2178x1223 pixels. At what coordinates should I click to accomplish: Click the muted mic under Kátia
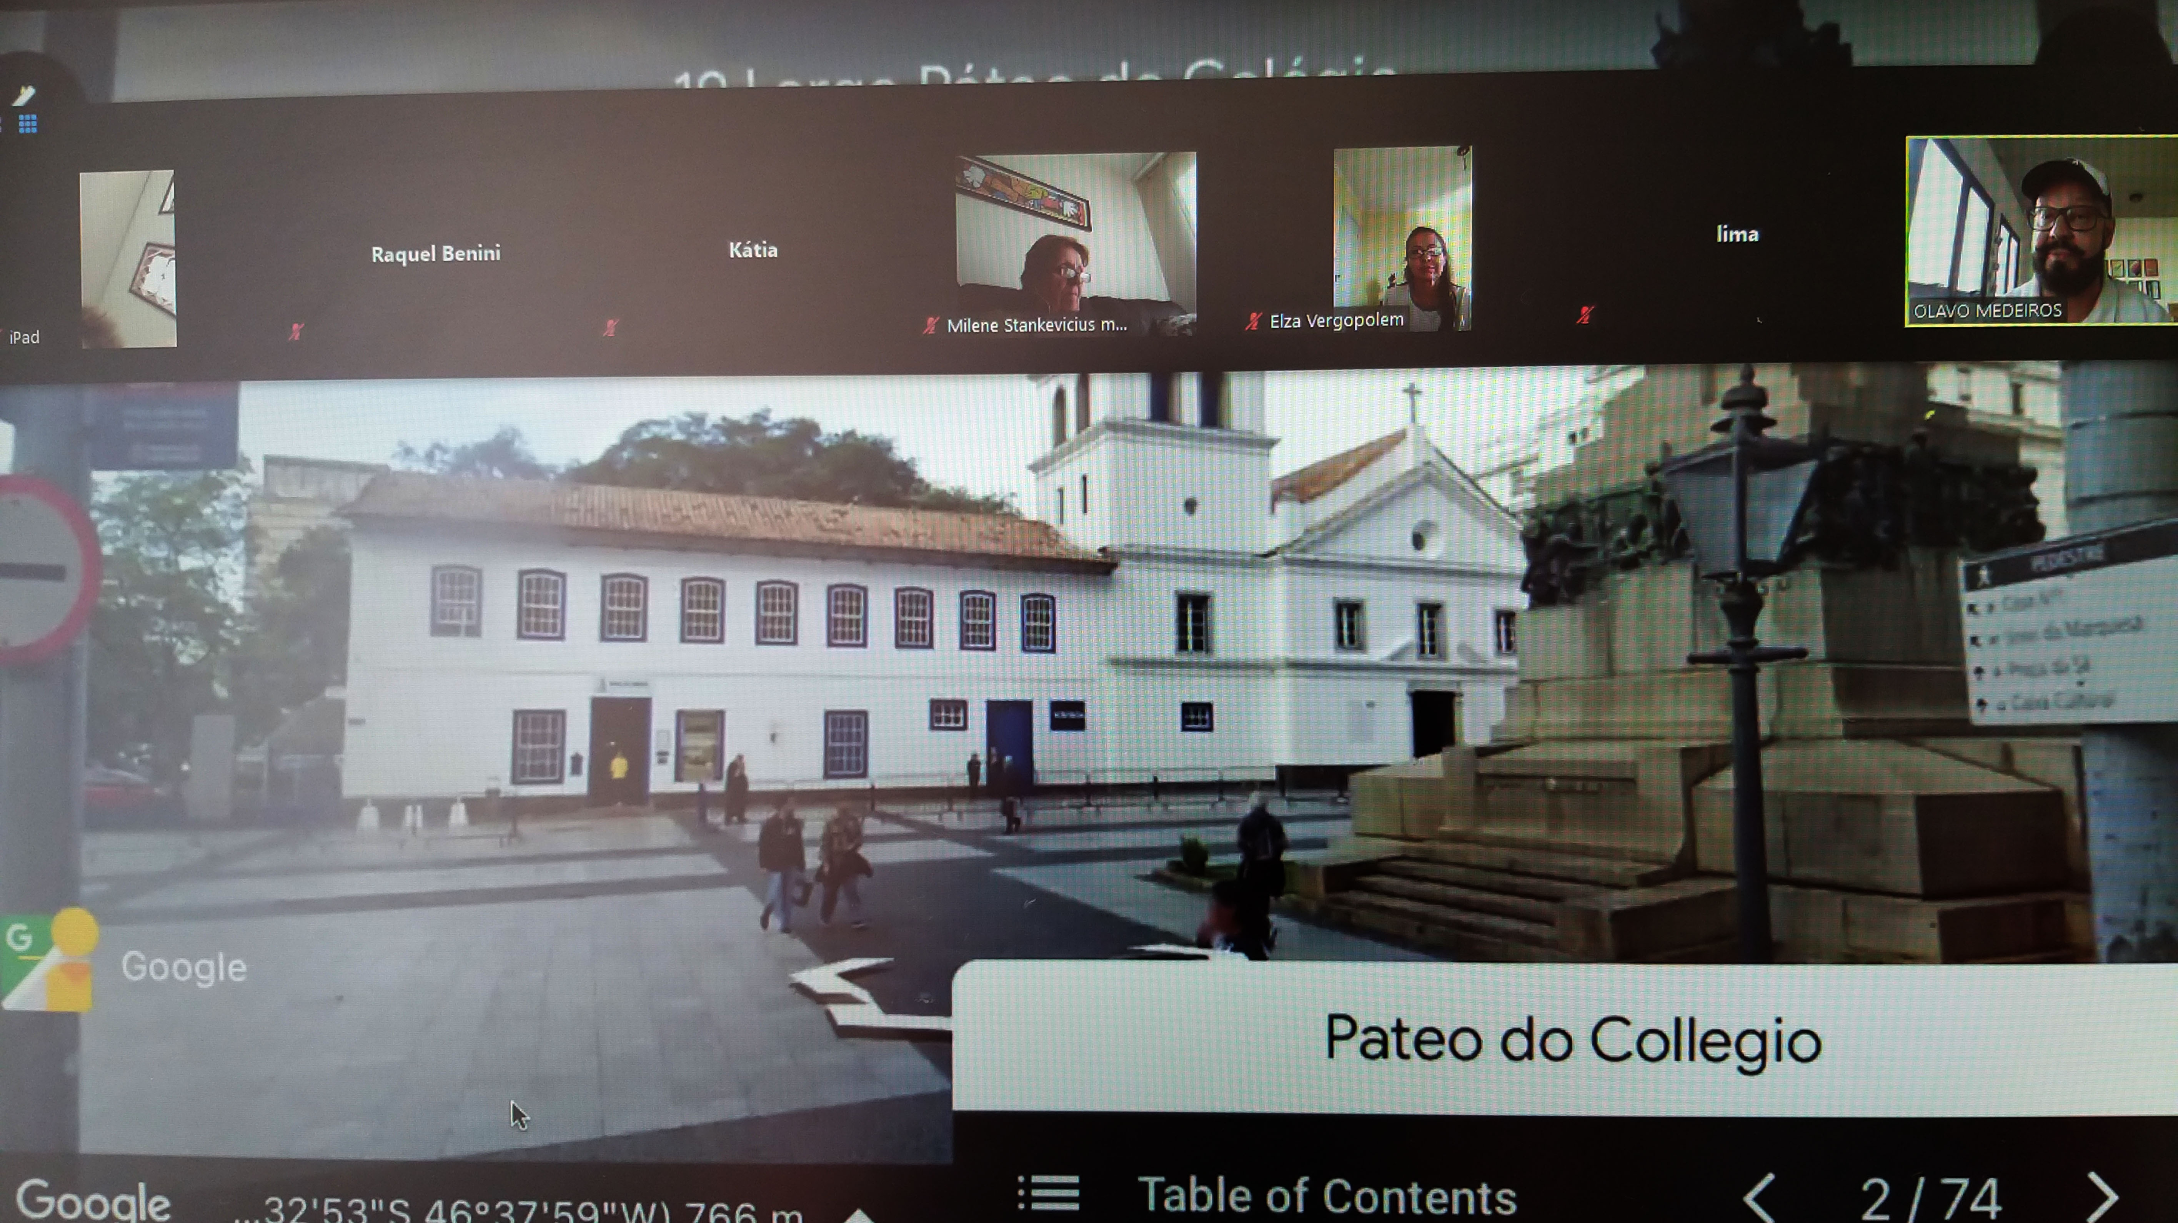click(x=611, y=328)
